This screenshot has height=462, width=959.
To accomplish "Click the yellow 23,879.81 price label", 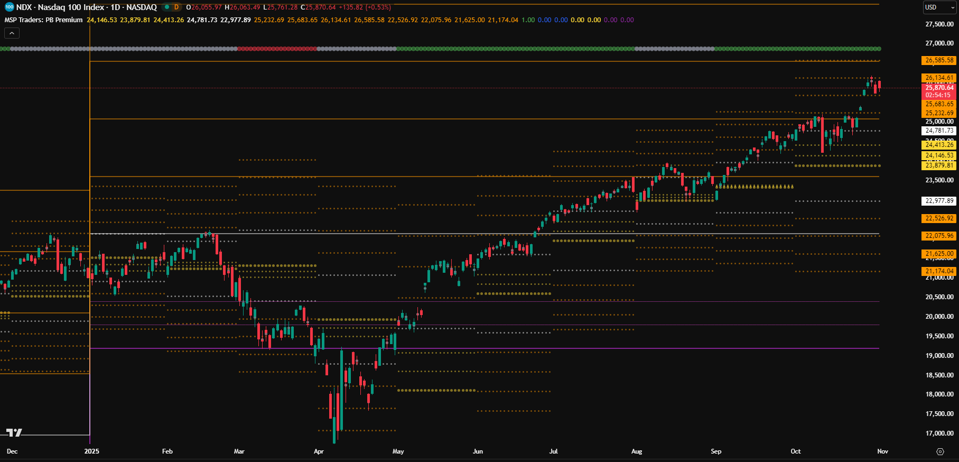I will (x=939, y=165).
